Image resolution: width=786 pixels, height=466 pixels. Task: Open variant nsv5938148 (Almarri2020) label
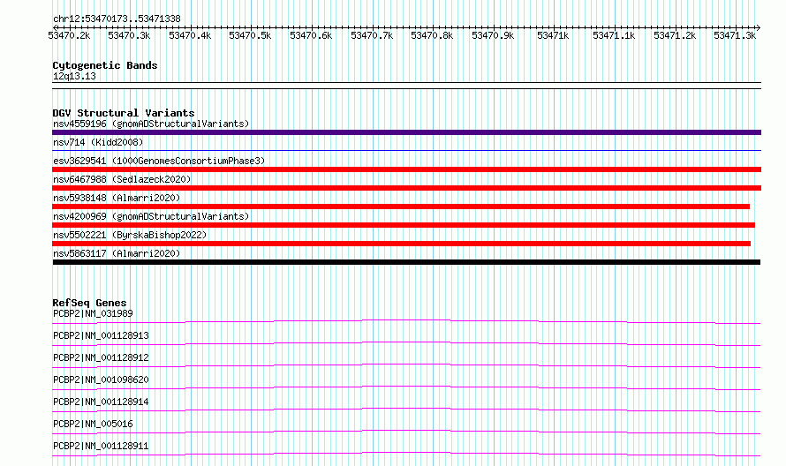(x=117, y=198)
